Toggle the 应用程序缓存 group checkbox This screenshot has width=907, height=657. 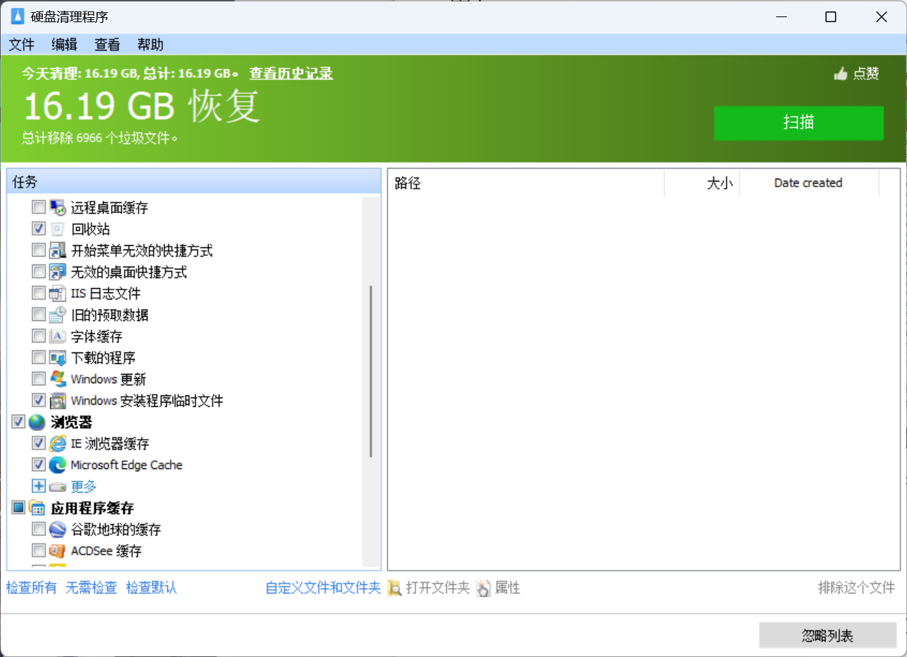point(19,508)
